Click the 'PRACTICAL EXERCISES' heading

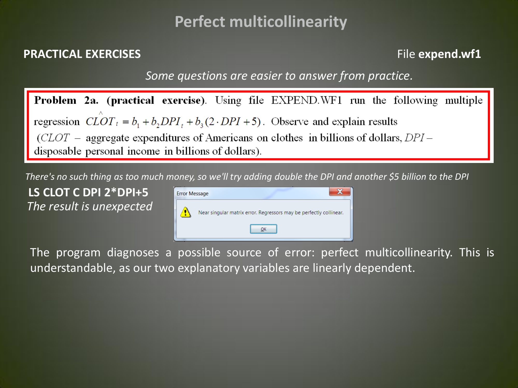click(x=82, y=54)
